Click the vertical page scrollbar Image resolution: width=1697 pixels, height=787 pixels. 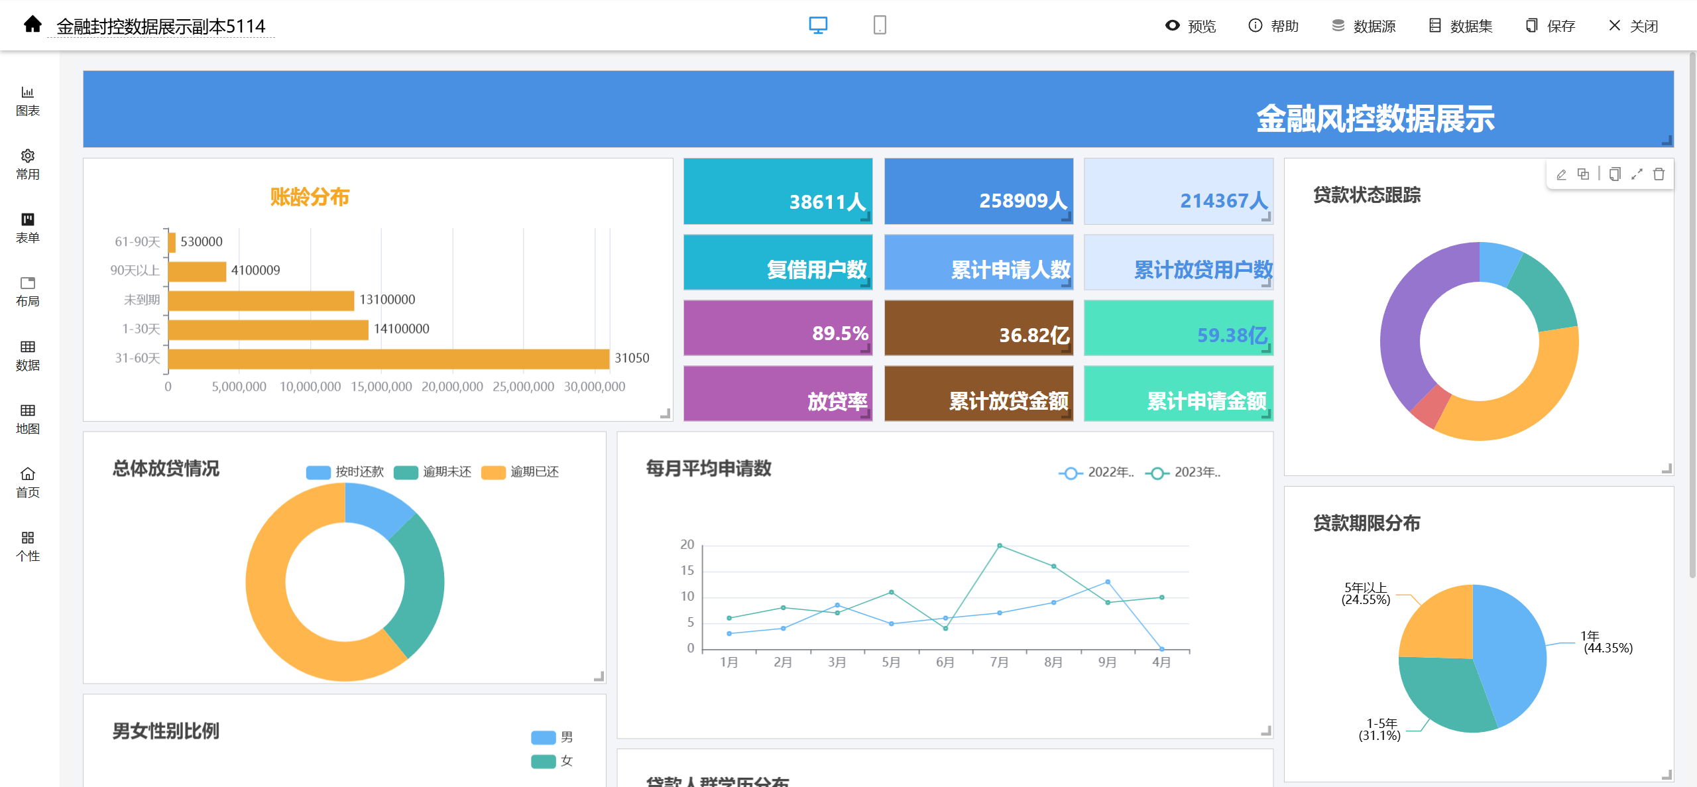1692,315
